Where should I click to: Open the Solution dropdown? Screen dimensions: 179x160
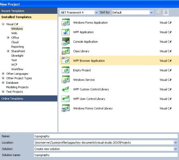coord(175,149)
